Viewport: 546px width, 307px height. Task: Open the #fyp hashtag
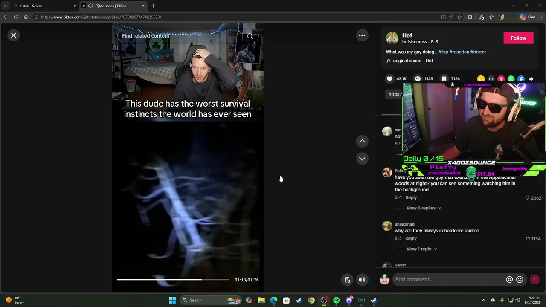(x=443, y=52)
